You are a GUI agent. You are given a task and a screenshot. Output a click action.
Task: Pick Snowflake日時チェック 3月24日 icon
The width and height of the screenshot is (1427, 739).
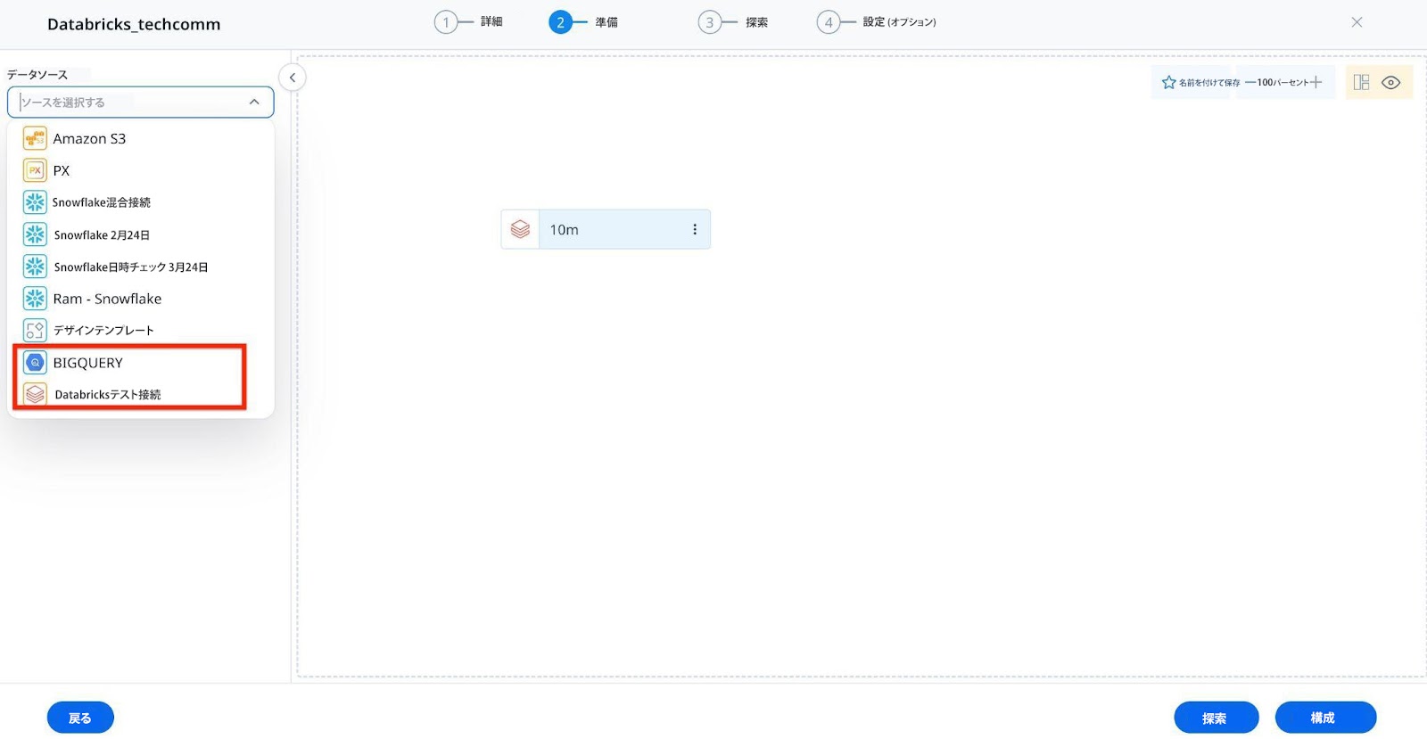(35, 267)
